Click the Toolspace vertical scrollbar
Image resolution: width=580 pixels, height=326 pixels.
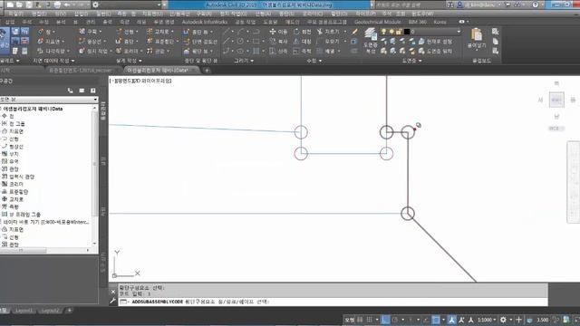(94, 176)
